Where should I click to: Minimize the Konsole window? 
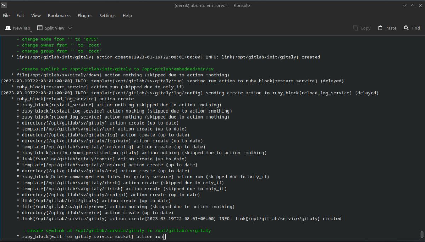point(404,5)
